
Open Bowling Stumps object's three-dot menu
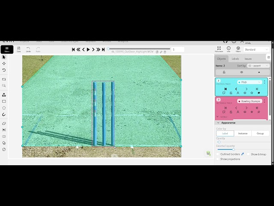[x=265, y=101]
